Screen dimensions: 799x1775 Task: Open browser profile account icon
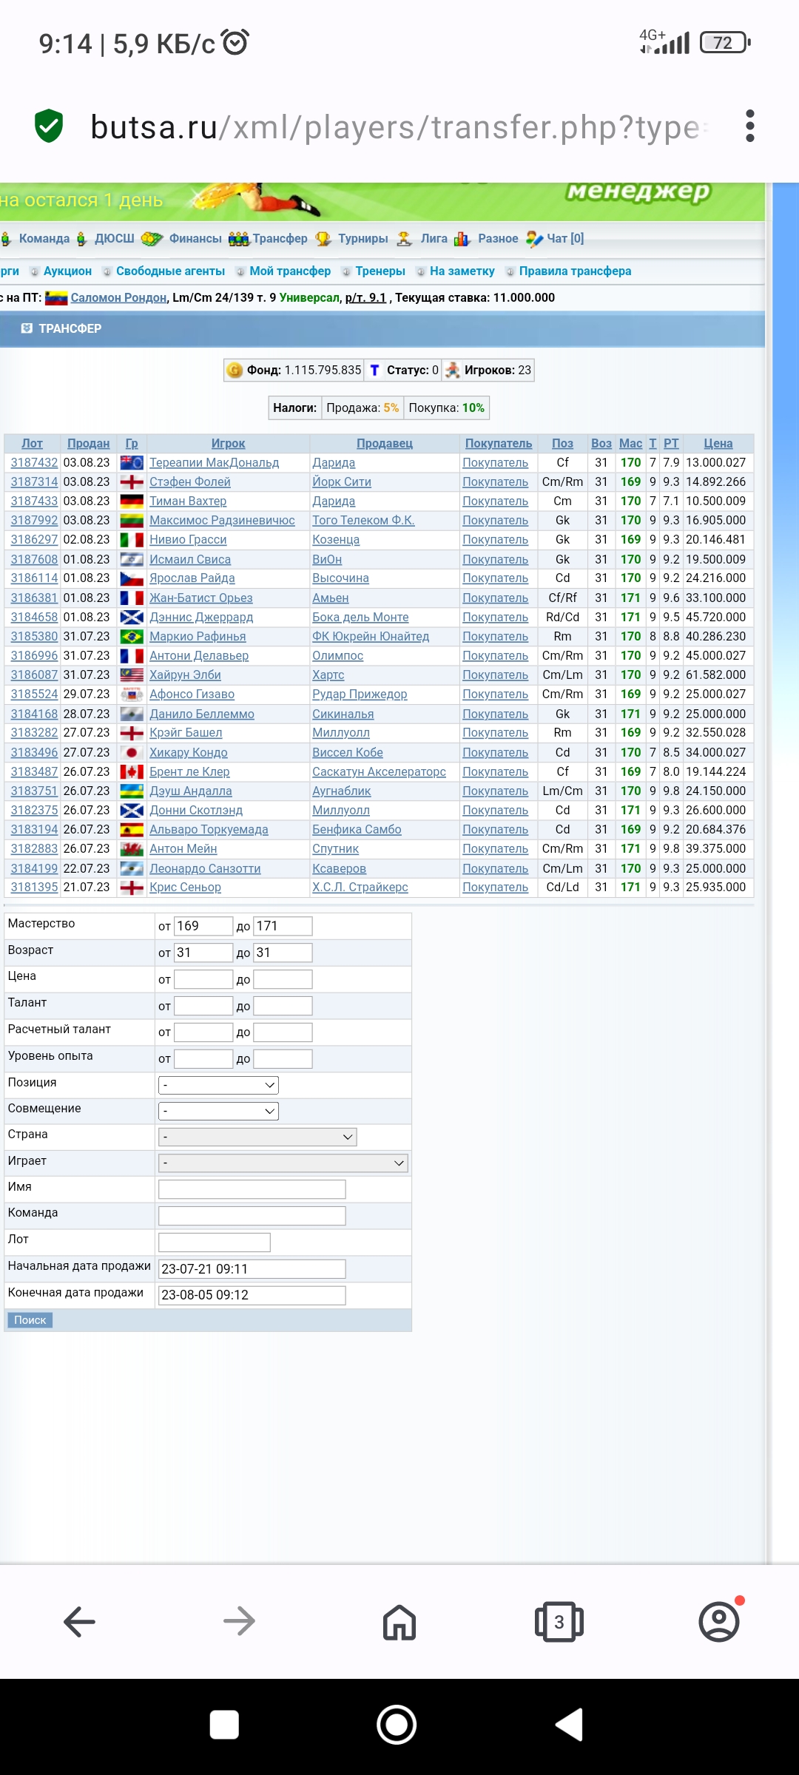coord(718,1622)
